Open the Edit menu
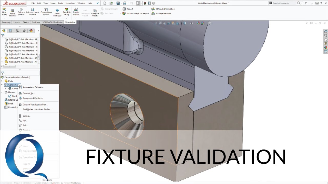Image resolution: width=328 pixels, height=184 pixels. [x=39, y=3]
